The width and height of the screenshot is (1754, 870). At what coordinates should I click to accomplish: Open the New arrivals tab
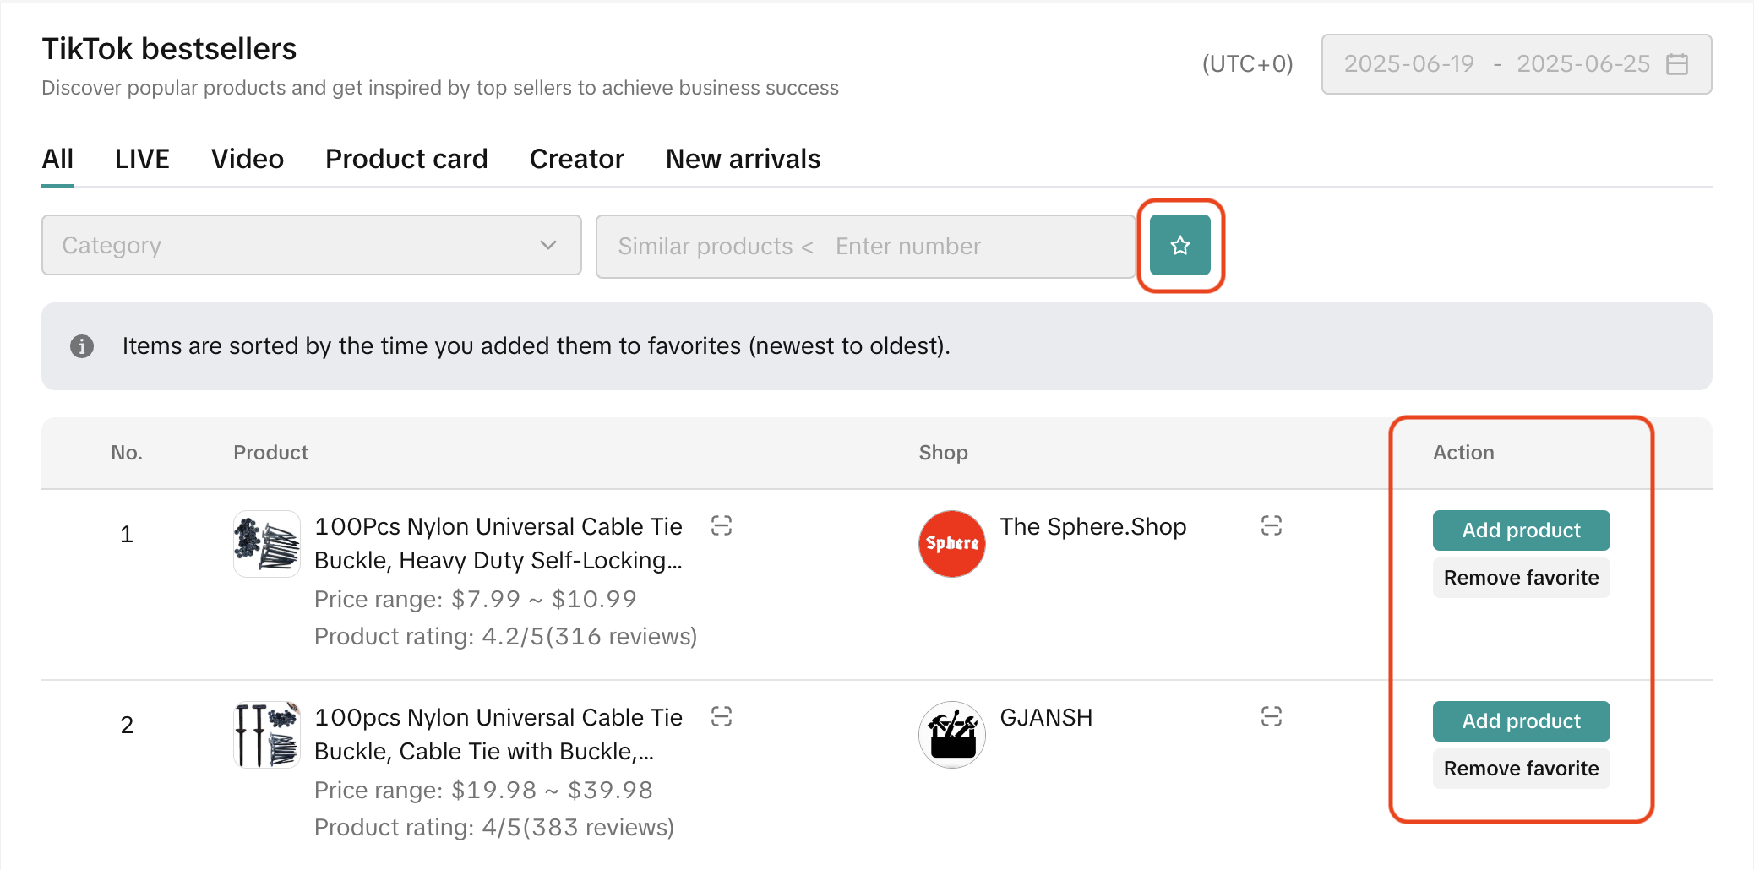[743, 159]
